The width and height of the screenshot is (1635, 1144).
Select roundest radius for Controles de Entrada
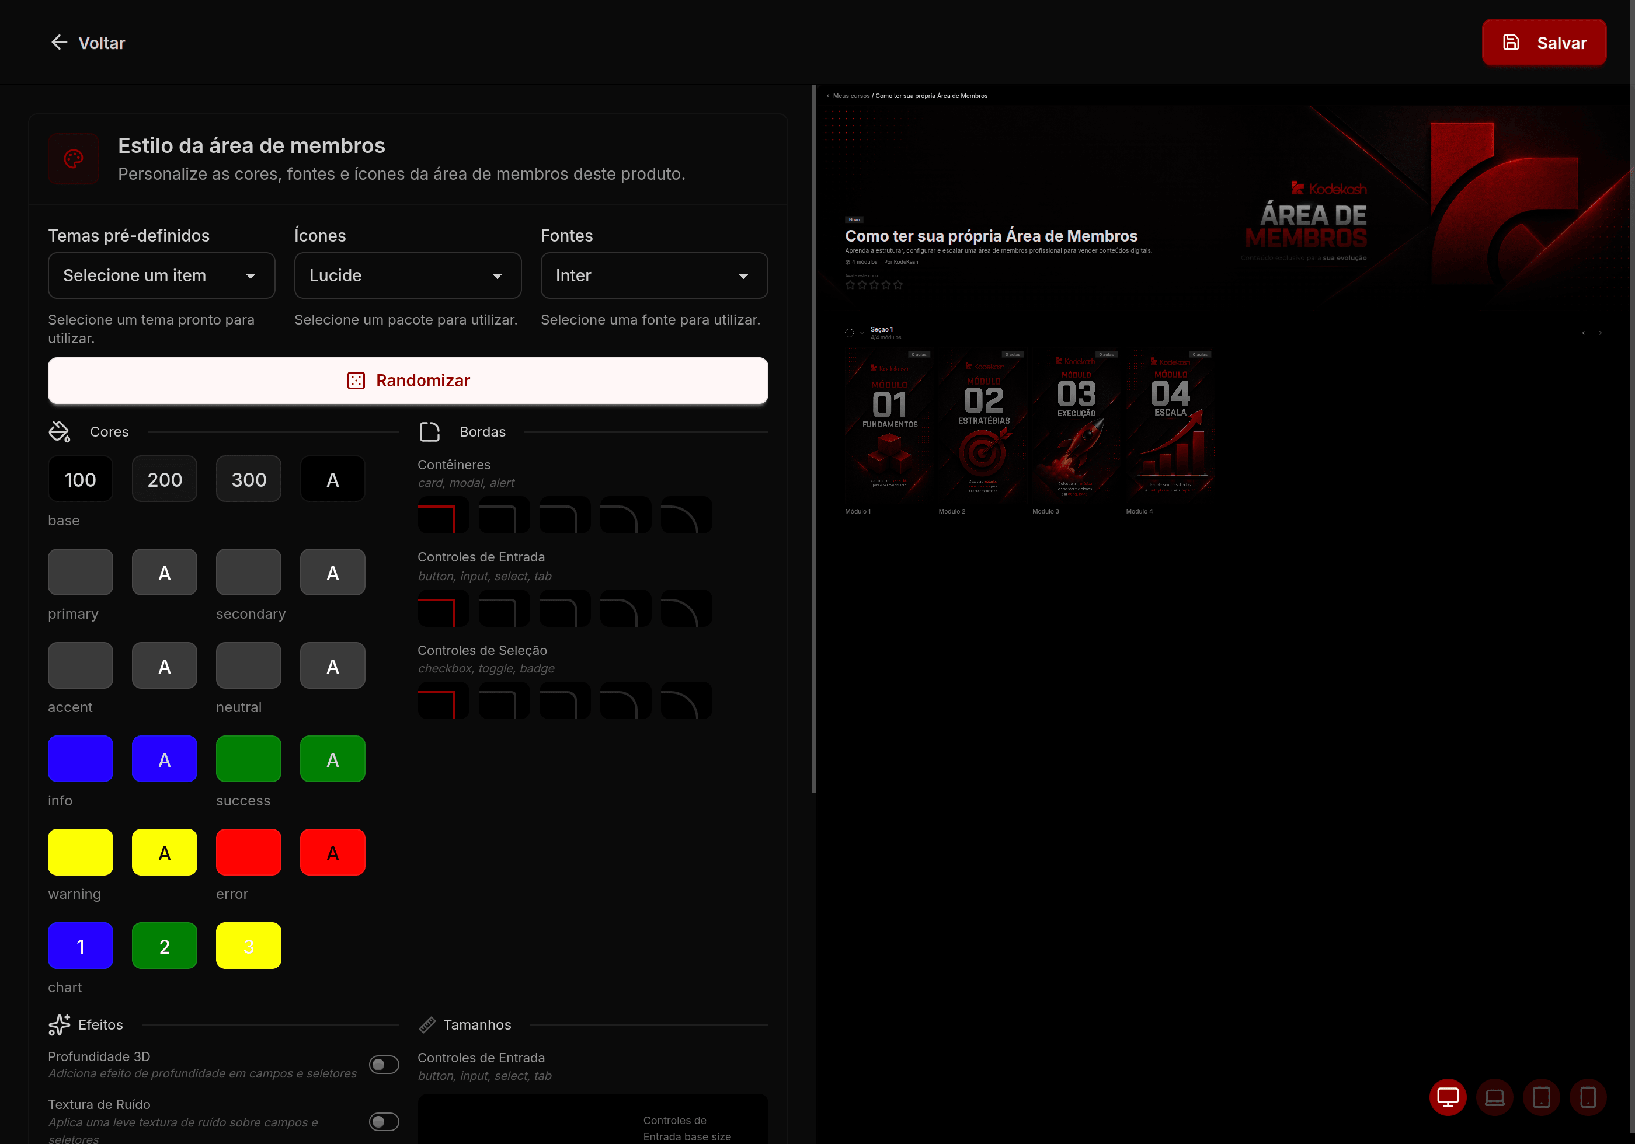click(x=687, y=609)
